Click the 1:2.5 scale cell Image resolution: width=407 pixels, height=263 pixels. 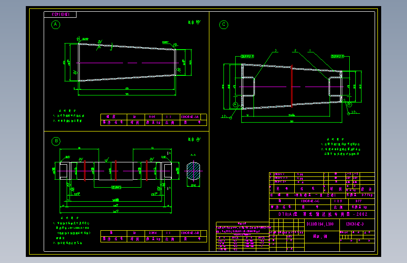pos(339,201)
